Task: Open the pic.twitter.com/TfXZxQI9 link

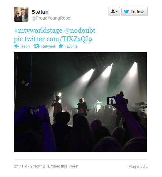Action: click(53, 39)
